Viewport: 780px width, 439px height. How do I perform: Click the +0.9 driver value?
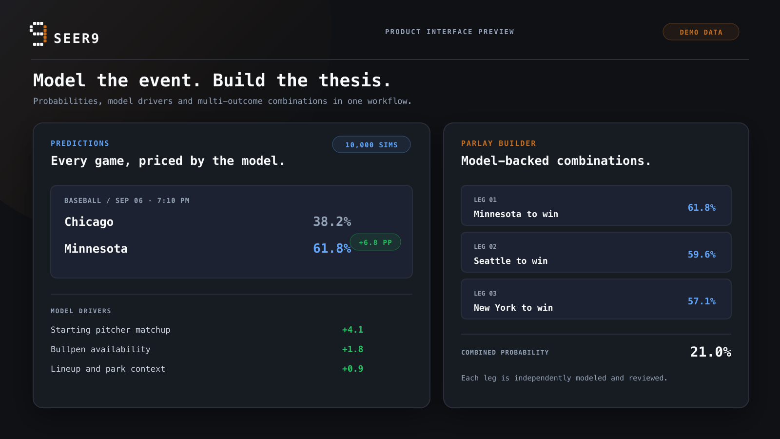click(352, 369)
